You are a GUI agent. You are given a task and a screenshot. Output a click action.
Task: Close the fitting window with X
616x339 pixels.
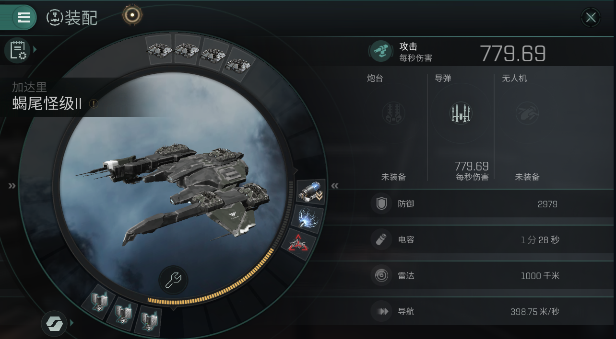(x=591, y=18)
